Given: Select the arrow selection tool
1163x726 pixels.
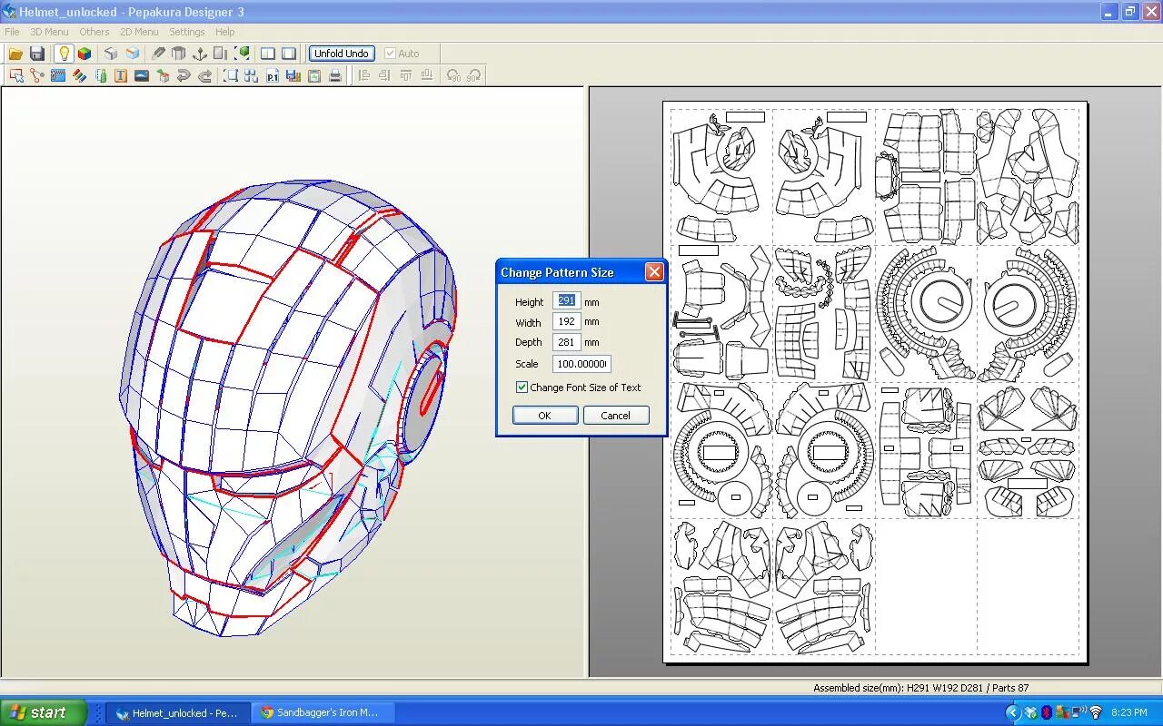Looking at the screenshot, I should (15, 75).
